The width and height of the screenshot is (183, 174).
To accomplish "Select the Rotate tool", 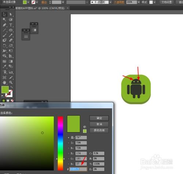I will pos(4,46).
